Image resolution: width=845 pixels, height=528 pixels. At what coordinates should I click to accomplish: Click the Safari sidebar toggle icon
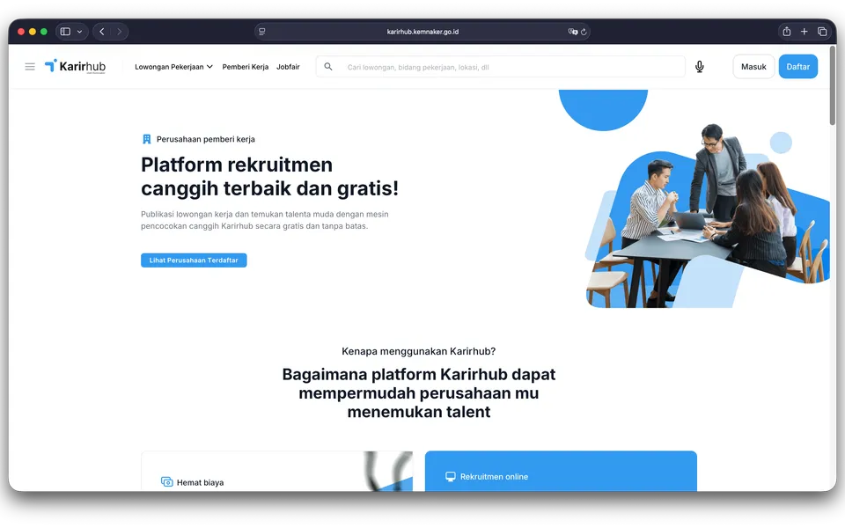pos(65,32)
